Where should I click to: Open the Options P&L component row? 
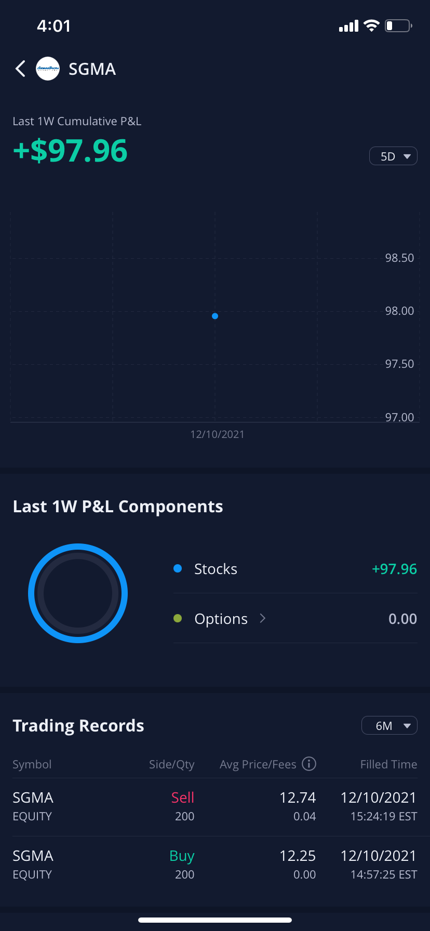point(295,619)
